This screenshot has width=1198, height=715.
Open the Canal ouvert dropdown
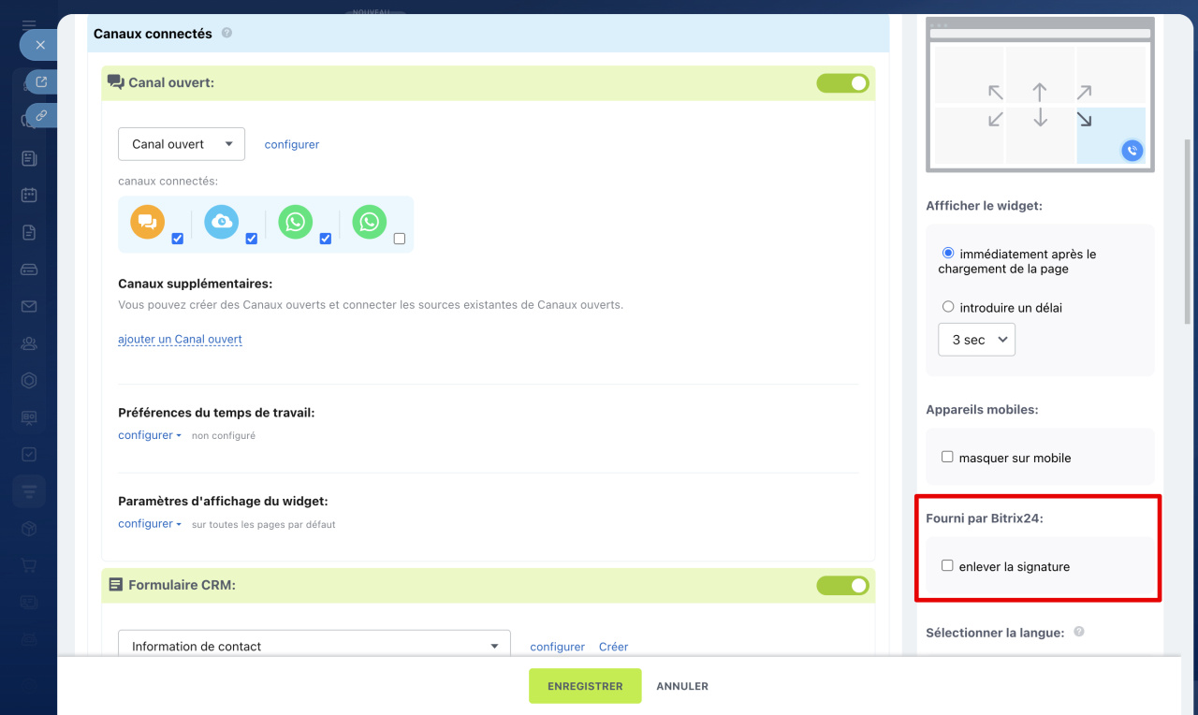coord(182,144)
